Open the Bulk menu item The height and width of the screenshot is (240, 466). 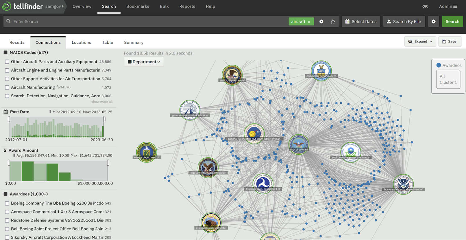[x=164, y=6]
